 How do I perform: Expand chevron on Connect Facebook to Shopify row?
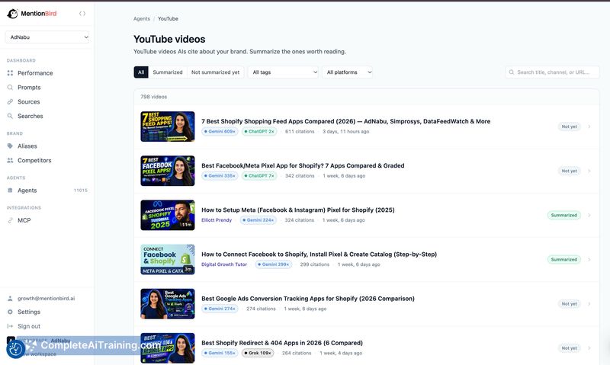pos(589,260)
